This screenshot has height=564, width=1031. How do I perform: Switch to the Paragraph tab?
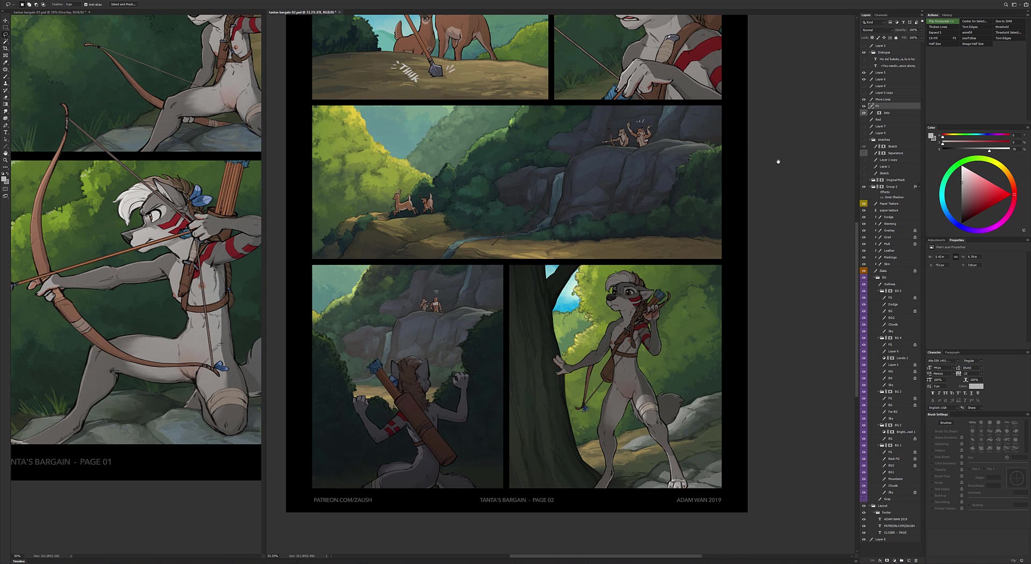[952, 352]
